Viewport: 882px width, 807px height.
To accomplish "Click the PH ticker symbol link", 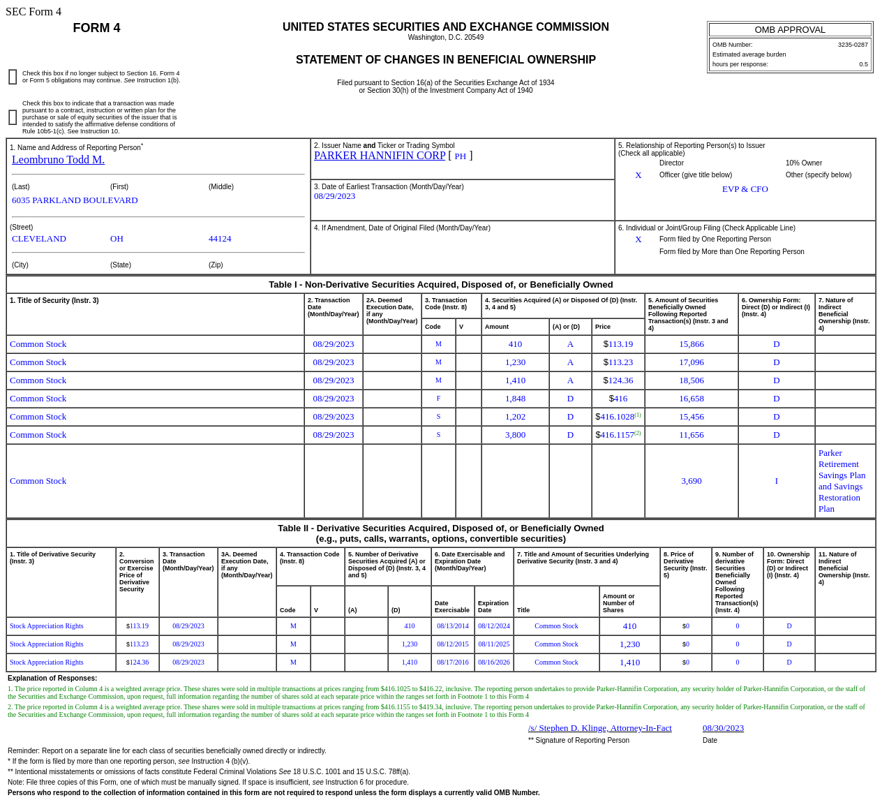I will (461, 156).
